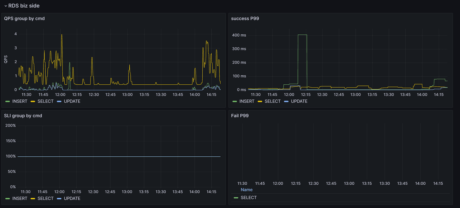Click the 400 ms spike on success P99 graph
This screenshot has height=208, width=460.
[x=302, y=35]
